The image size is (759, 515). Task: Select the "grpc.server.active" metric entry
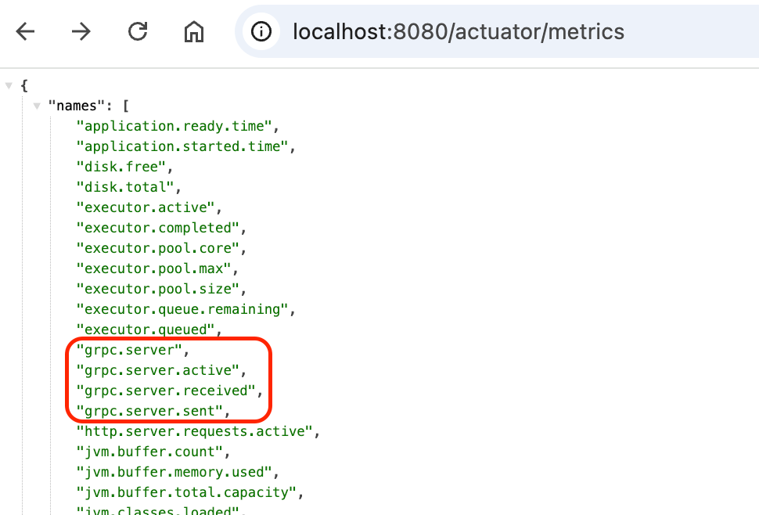coord(156,369)
